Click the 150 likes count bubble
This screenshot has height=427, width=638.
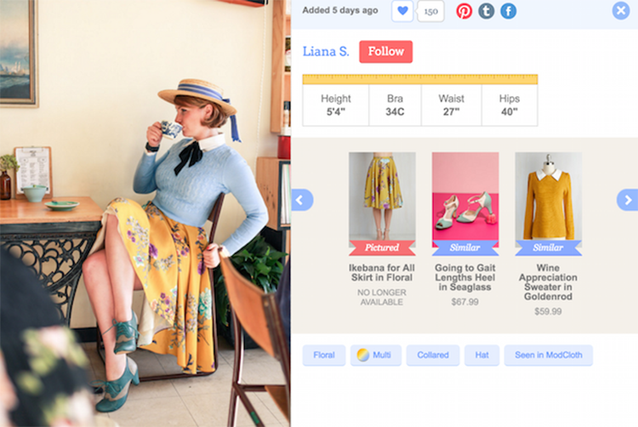(x=431, y=11)
